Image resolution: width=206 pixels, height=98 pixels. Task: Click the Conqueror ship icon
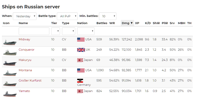coord(10,53)
